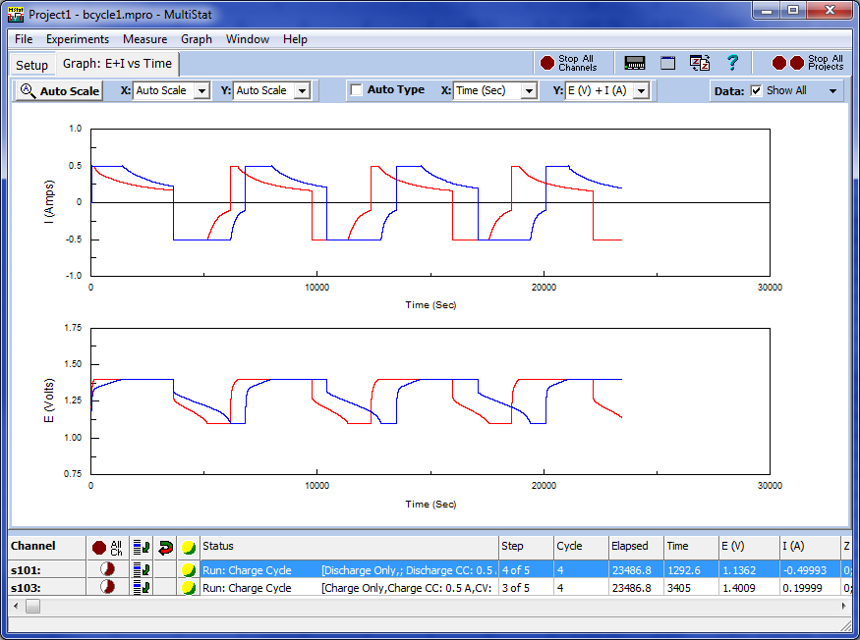Open the Y Auto Scale dropdown
The height and width of the screenshot is (640, 860).
(x=302, y=90)
